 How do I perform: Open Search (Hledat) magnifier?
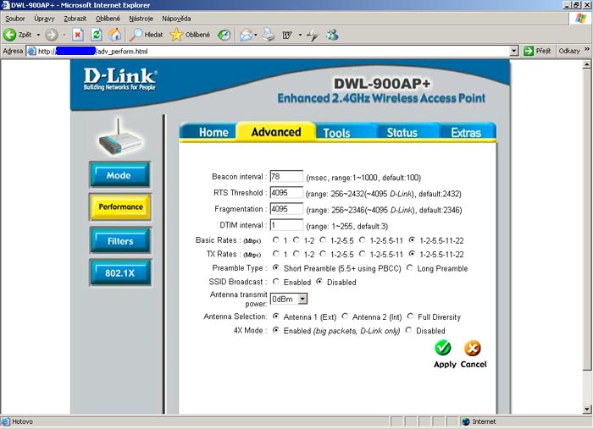point(136,35)
